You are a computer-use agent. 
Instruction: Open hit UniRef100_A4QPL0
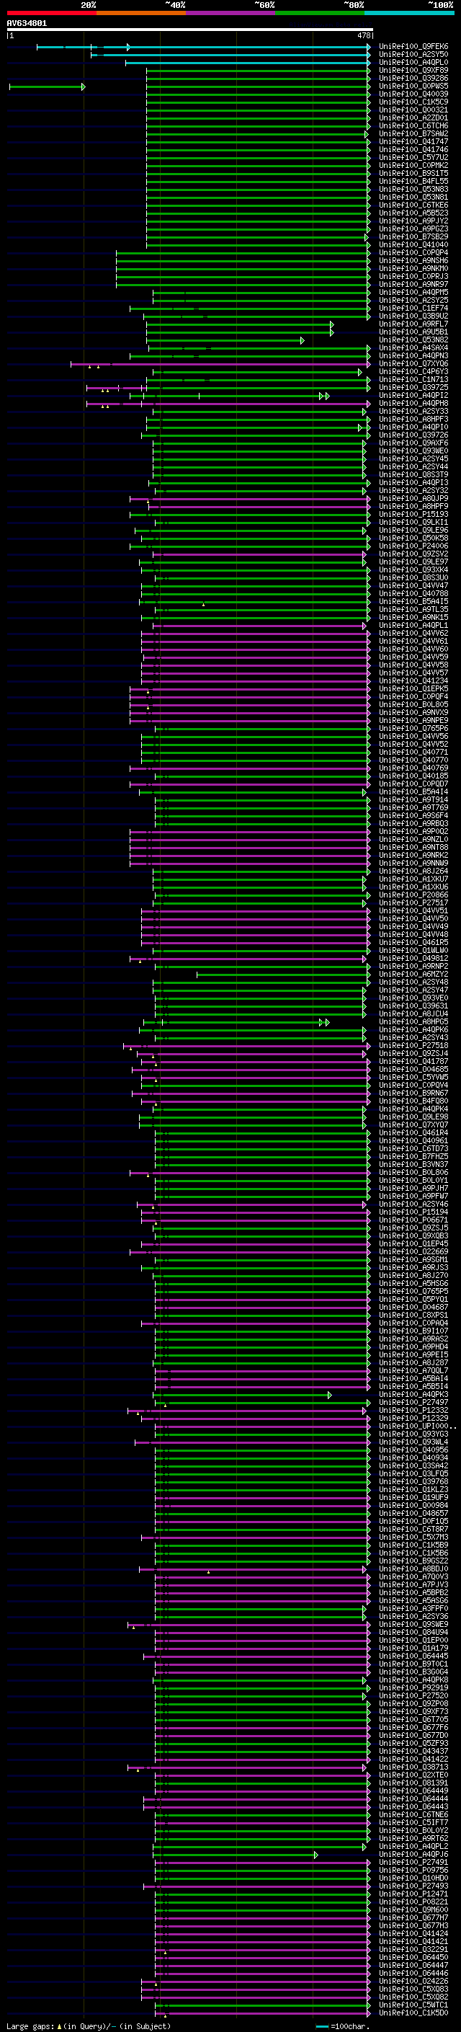tap(413, 62)
